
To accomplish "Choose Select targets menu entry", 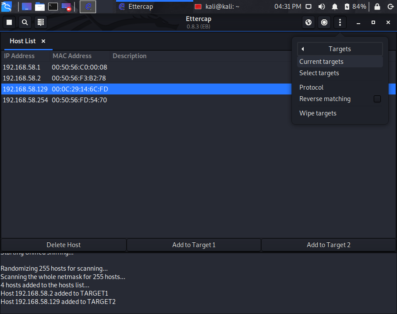I will tap(340, 73).
